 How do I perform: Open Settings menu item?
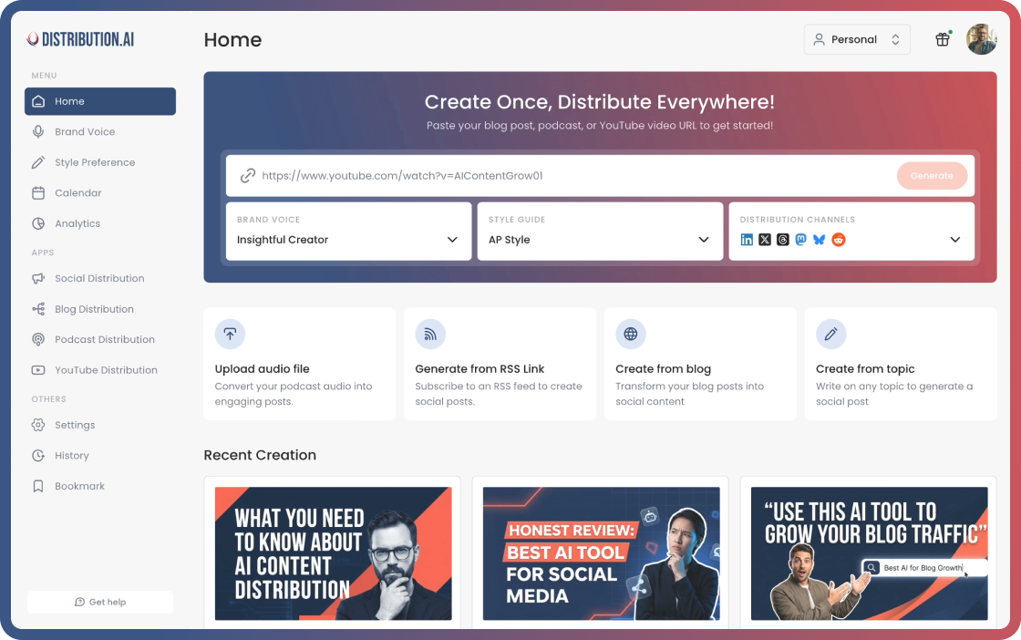point(100,425)
